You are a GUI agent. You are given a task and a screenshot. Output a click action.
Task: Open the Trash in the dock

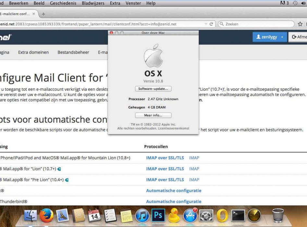tap(278, 215)
